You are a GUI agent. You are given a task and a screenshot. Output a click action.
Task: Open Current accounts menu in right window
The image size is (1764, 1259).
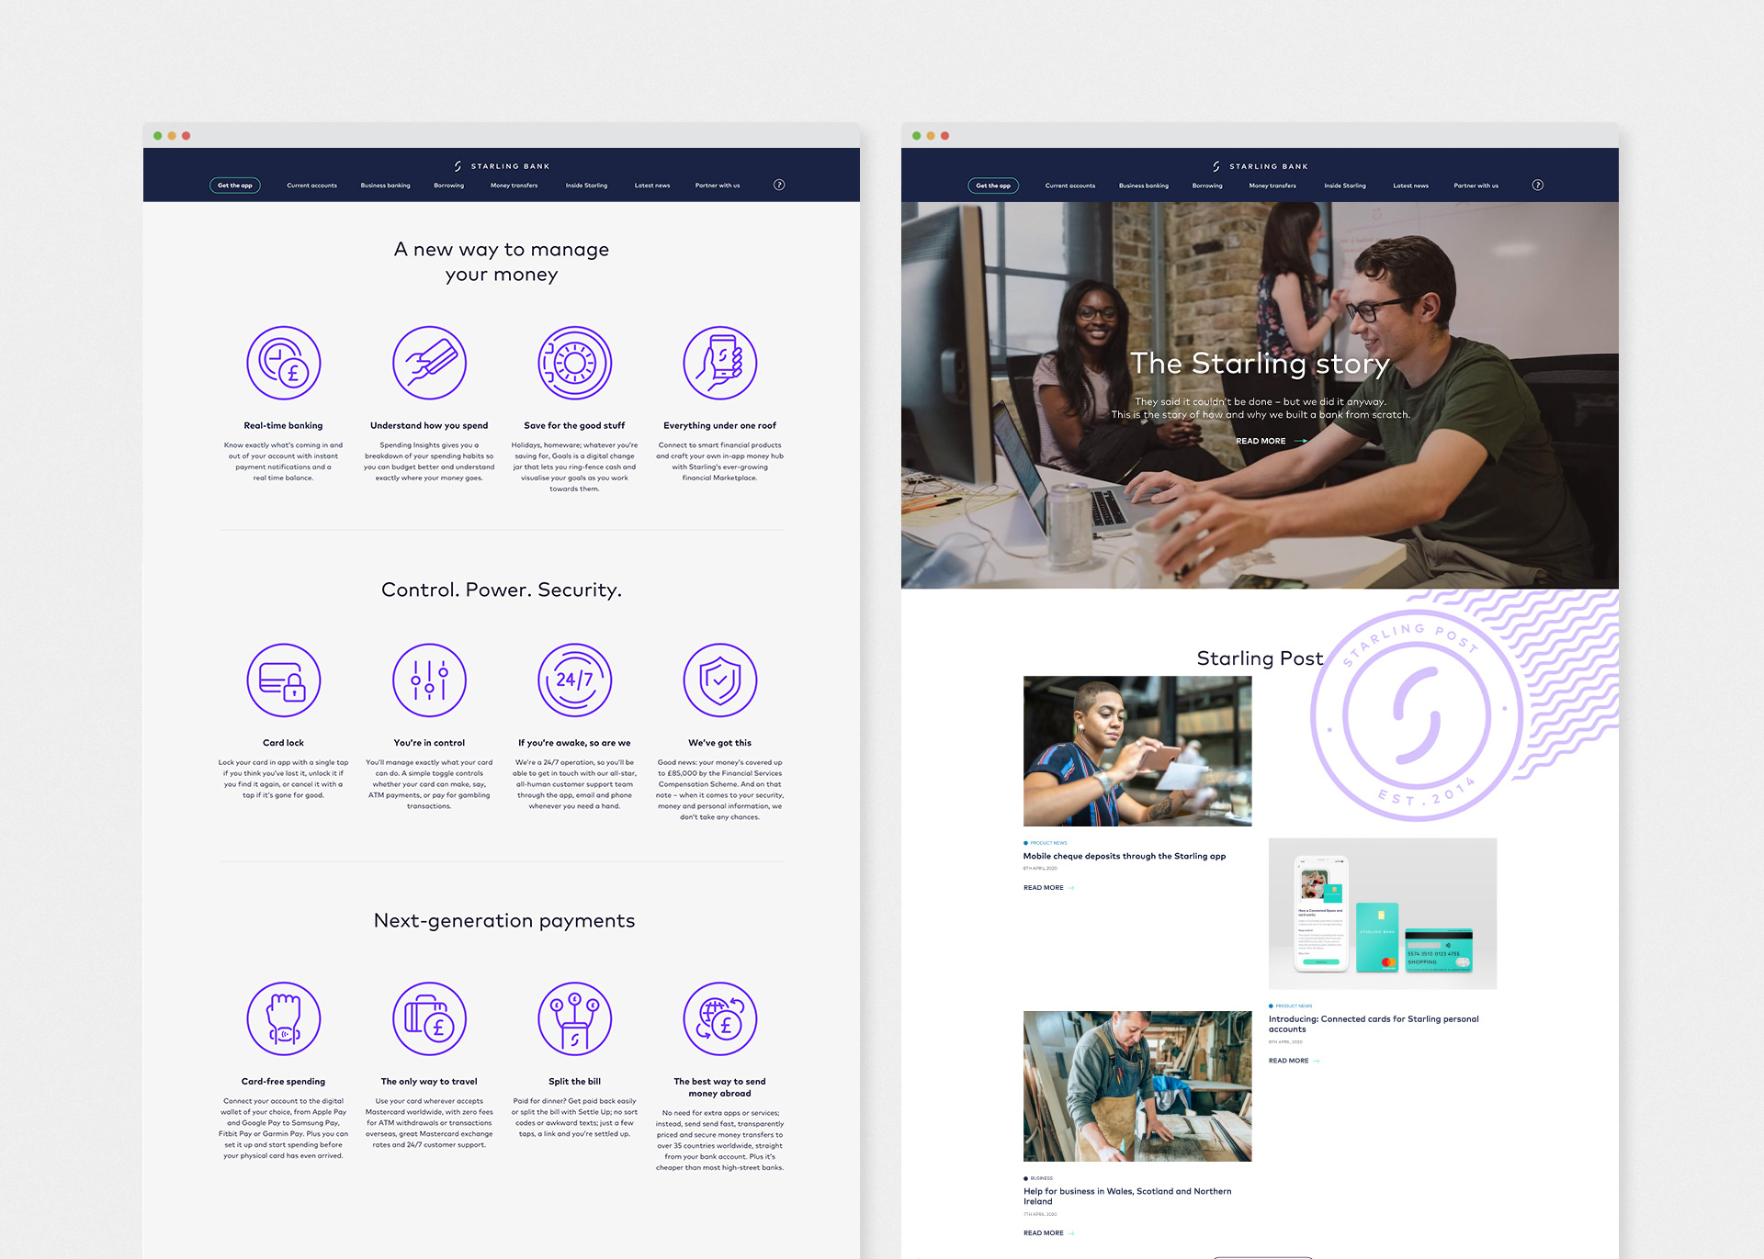tap(1070, 185)
